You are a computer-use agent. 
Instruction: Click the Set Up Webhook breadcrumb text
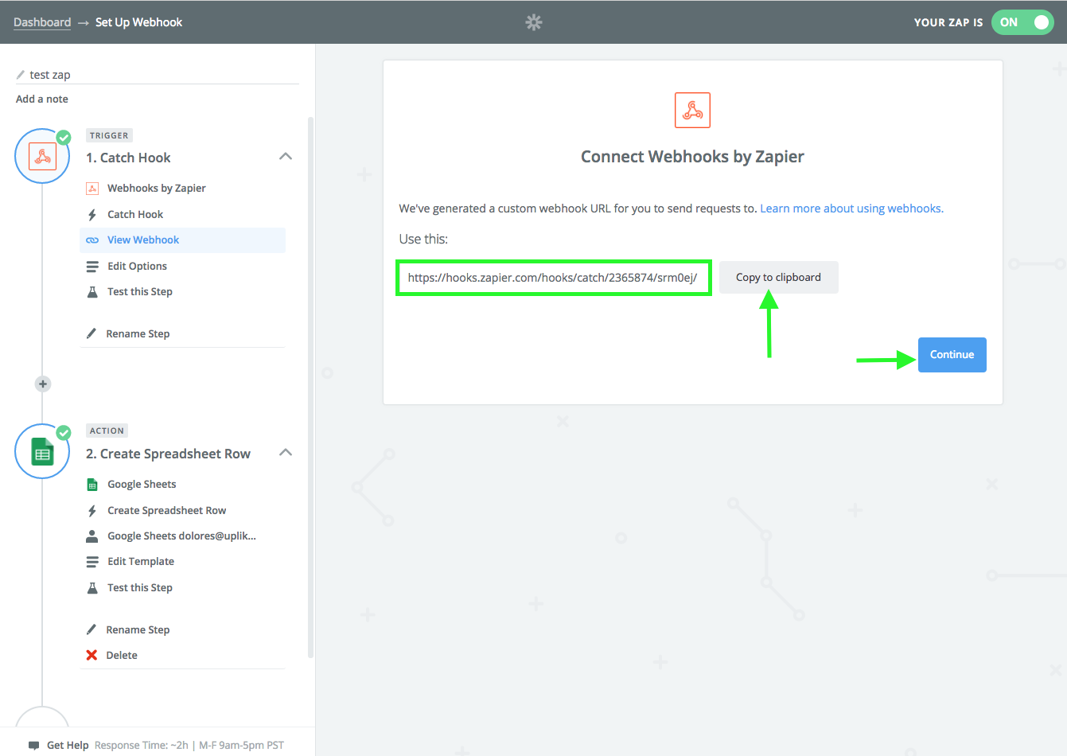[x=138, y=22]
